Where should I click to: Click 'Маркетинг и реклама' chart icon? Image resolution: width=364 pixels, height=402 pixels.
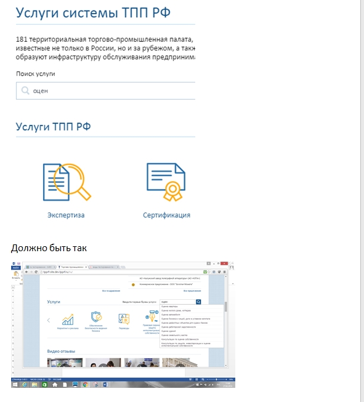[x=68, y=320]
